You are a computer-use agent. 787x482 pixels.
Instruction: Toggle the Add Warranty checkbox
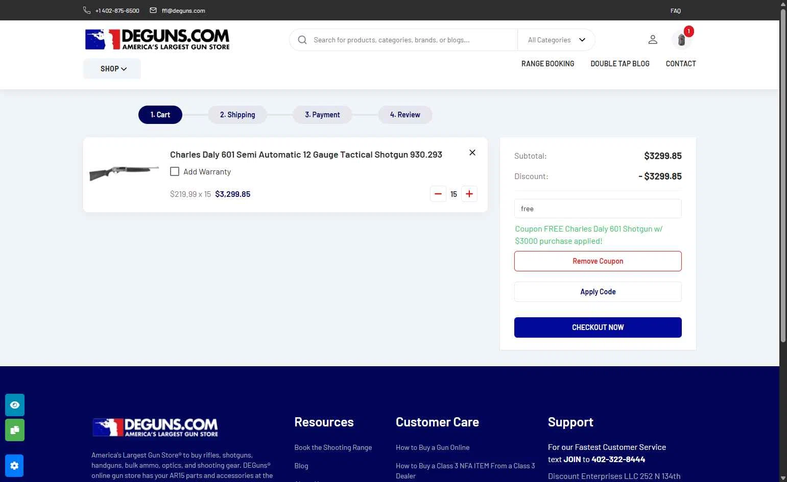(175, 171)
